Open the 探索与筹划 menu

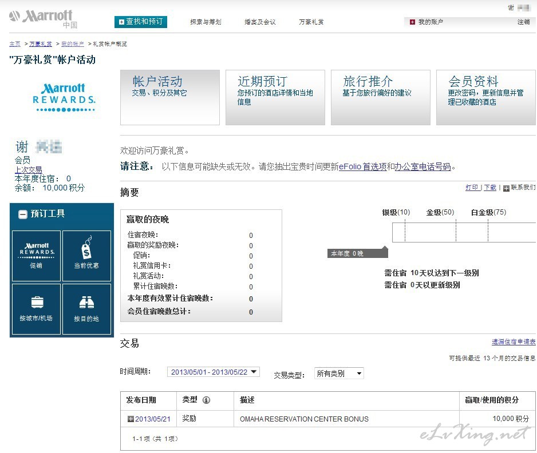point(206,22)
